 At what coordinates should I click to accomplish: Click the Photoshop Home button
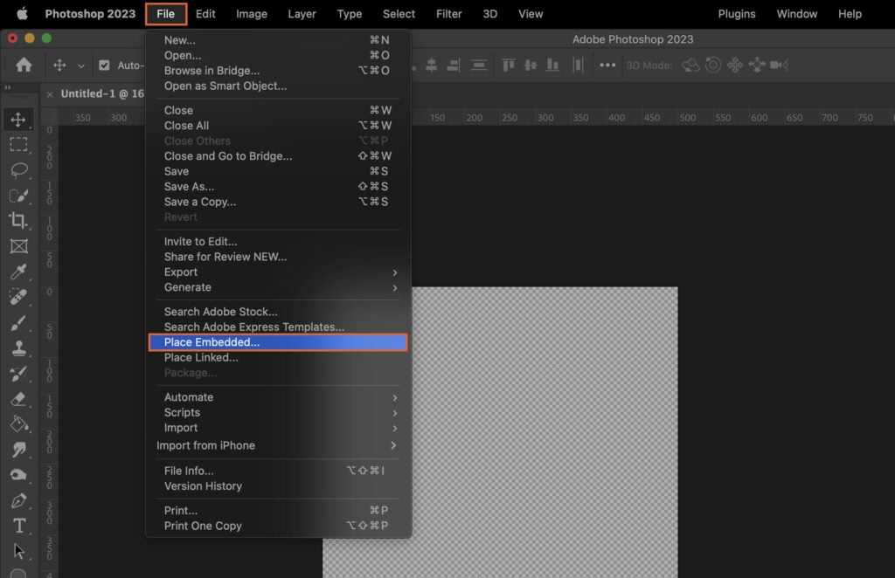(23, 64)
